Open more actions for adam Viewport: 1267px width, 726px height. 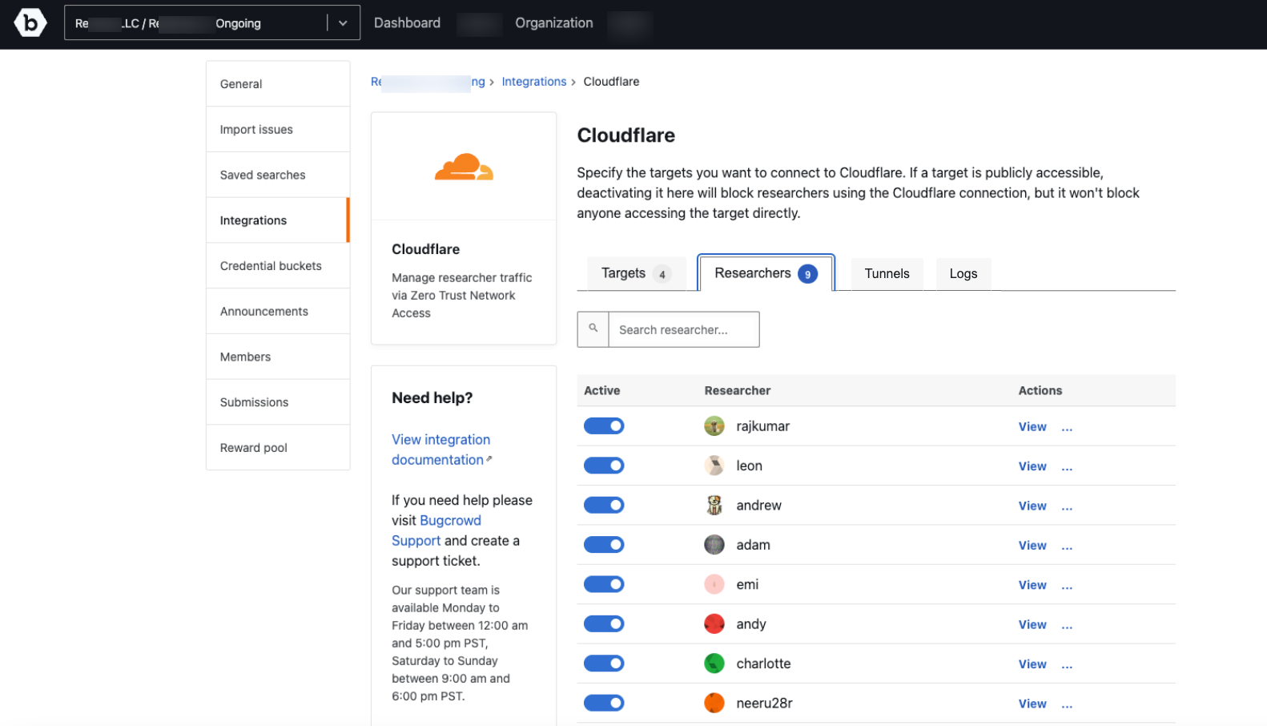(x=1067, y=547)
